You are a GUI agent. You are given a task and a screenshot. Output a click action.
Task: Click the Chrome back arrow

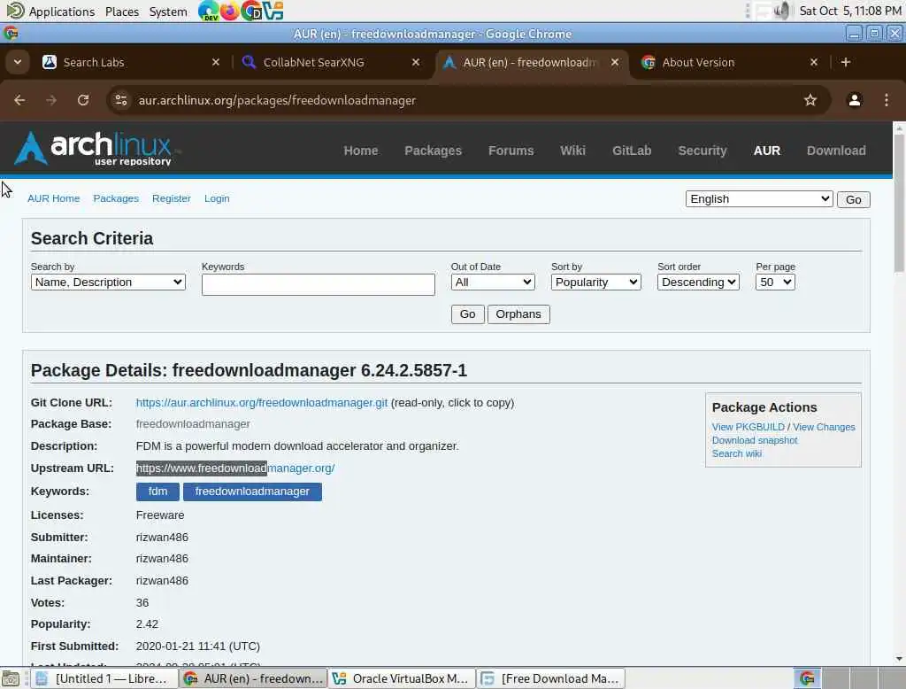pos(19,100)
